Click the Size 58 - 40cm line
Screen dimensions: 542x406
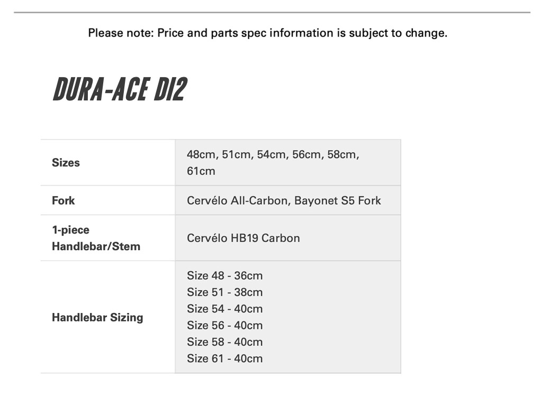(x=224, y=342)
